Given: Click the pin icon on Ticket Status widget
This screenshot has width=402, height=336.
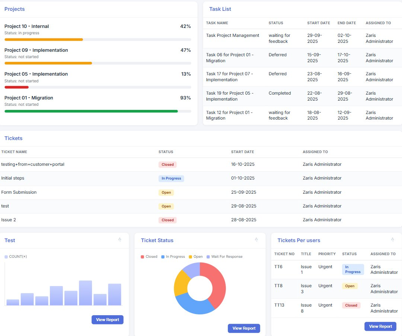Looking at the screenshot, I should [x=256, y=240].
